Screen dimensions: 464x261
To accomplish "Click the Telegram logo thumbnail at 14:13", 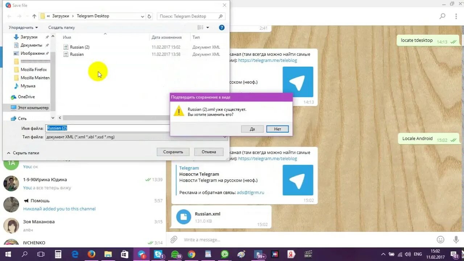I will 298,82.
